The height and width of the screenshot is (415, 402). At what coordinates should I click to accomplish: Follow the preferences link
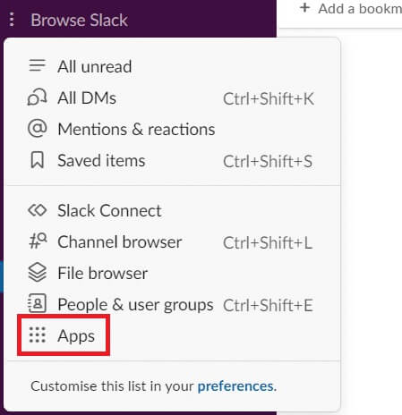(235, 386)
